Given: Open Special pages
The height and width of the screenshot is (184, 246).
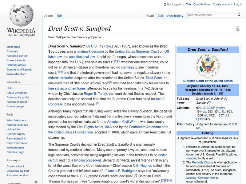Looking at the screenshot, I should pyautogui.click(x=16, y=134).
